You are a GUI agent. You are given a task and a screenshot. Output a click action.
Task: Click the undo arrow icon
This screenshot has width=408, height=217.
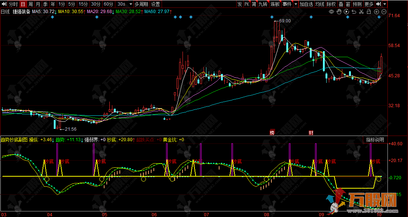click(x=354, y=12)
